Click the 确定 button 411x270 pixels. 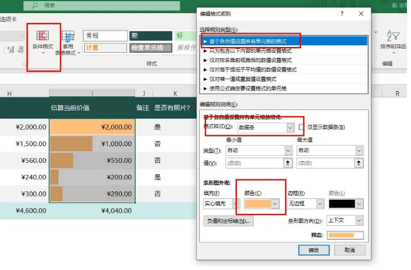[314, 250]
